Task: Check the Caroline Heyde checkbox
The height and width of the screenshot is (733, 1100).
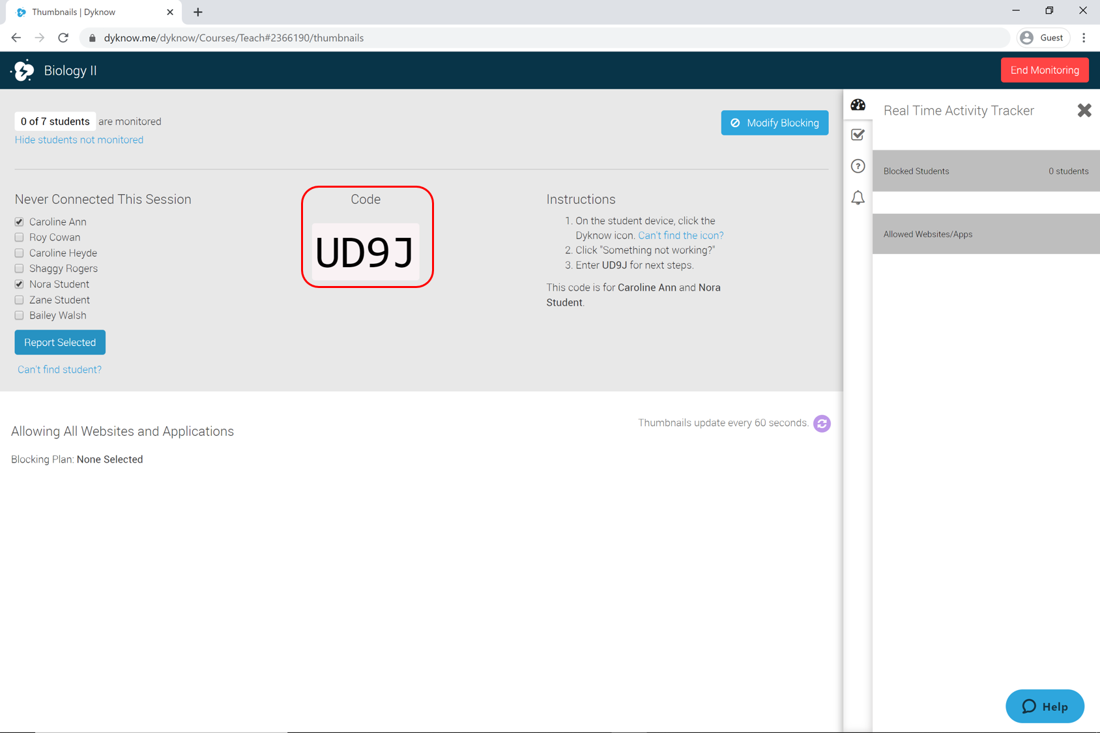Action: [x=19, y=253]
